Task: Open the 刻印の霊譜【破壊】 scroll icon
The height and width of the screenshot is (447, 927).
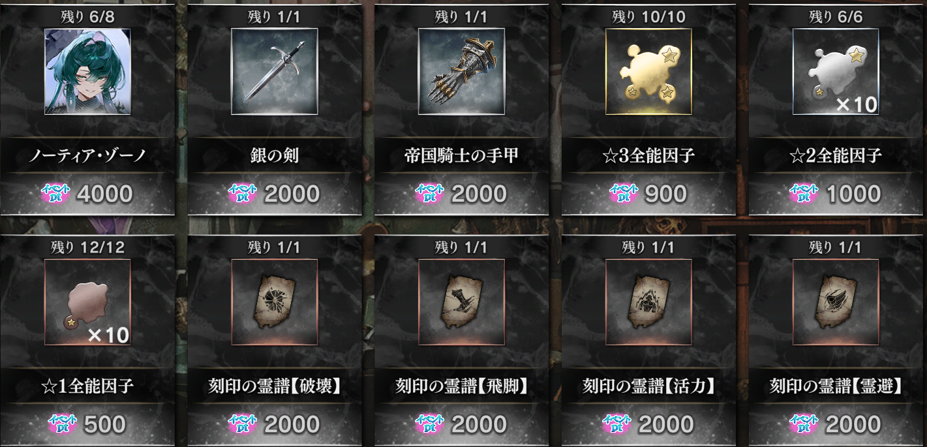Action: pos(275,302)
